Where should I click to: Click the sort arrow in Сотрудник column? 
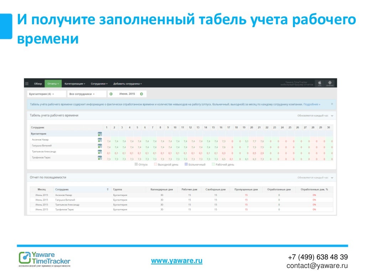click(108, 189)
